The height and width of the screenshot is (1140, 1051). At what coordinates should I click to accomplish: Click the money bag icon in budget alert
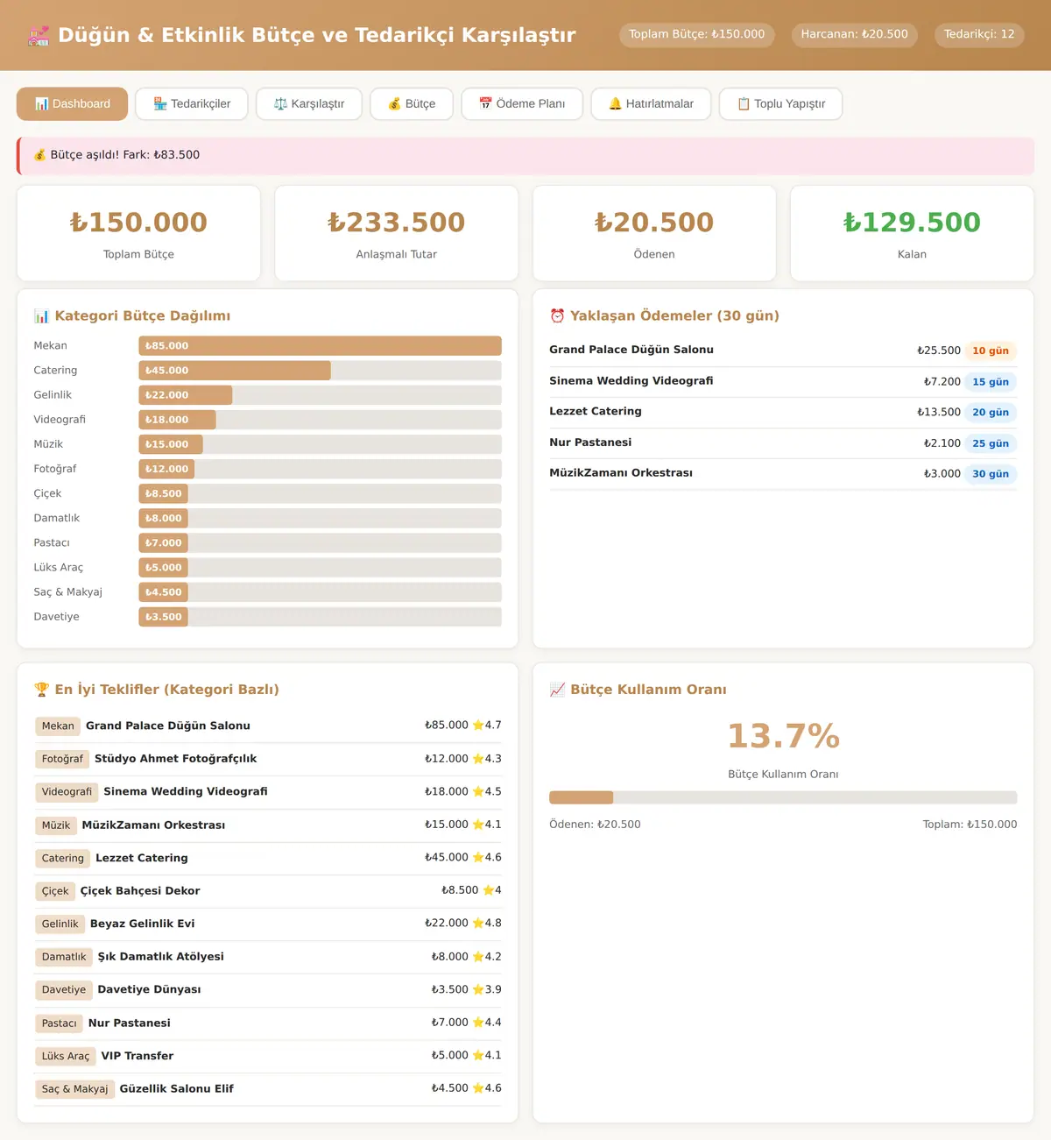point(39,155)
